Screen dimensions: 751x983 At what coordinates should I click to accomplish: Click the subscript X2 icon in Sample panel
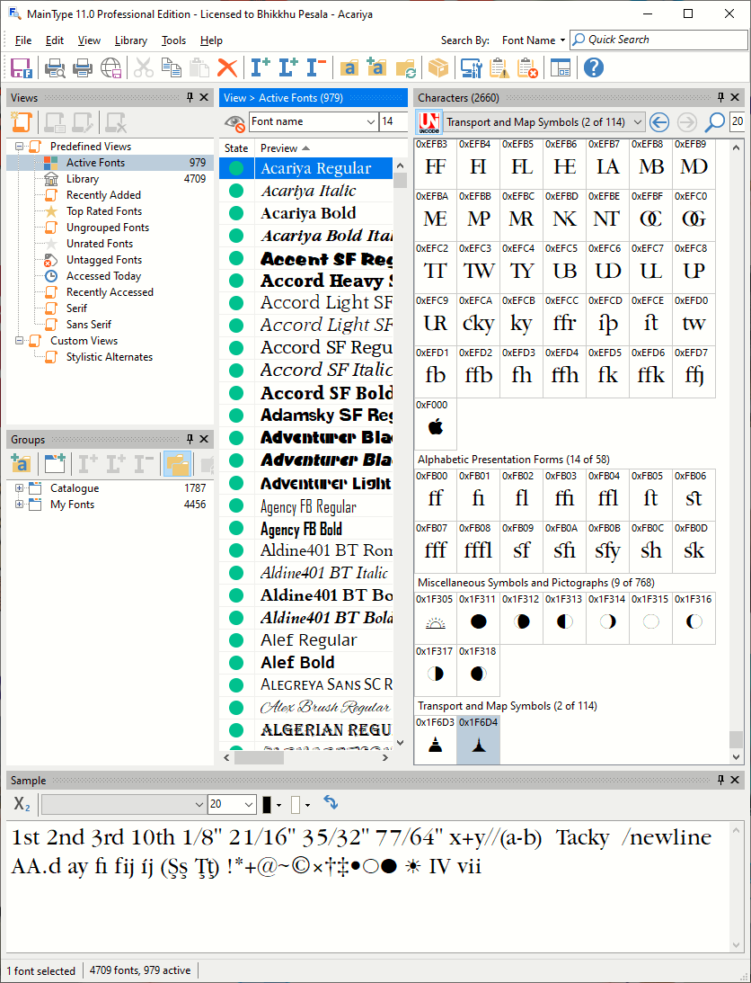tap(22, 804)
